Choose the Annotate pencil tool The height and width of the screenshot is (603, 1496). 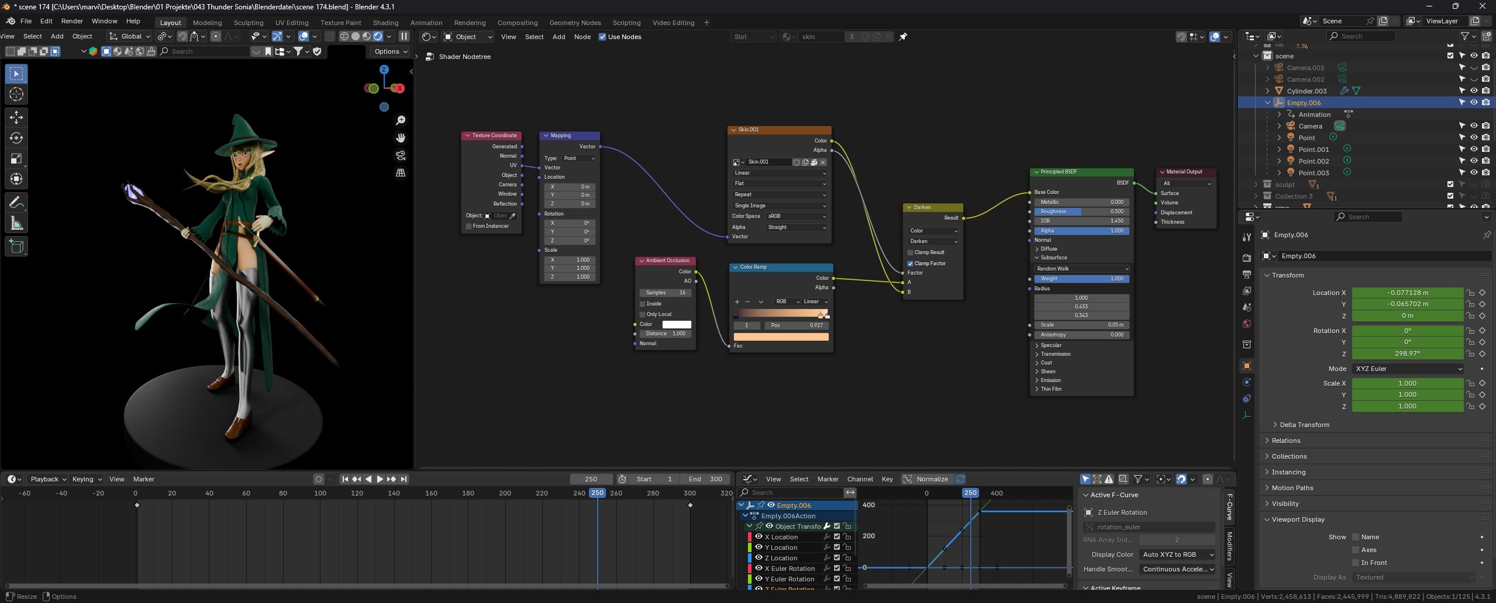16,203
